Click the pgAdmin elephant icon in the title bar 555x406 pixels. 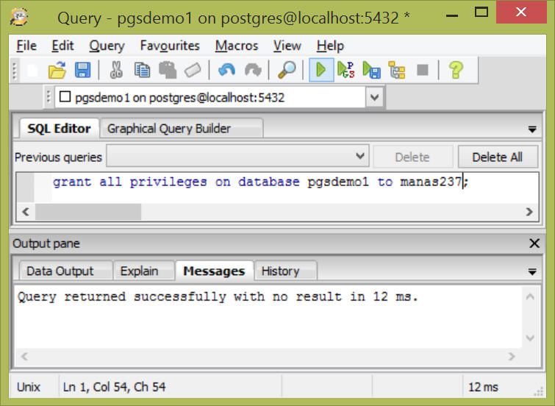(19, 18)
